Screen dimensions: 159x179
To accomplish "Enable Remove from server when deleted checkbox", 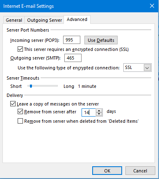I will point(20,121).
